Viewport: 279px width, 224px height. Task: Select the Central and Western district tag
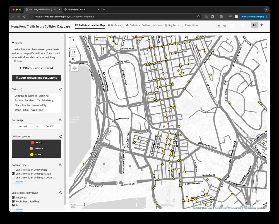(26, 96)
